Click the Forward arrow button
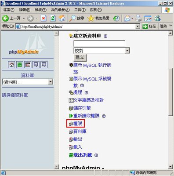 coord(30,18)
